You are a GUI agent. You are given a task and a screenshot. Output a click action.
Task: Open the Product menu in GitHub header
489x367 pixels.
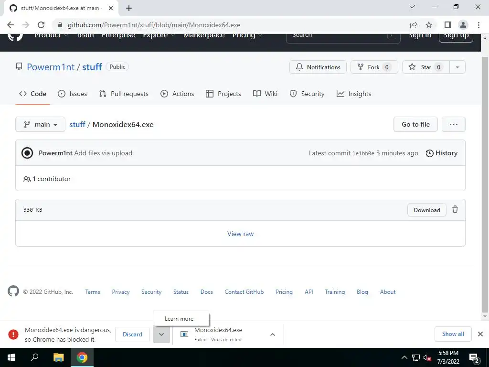(52, 36)
